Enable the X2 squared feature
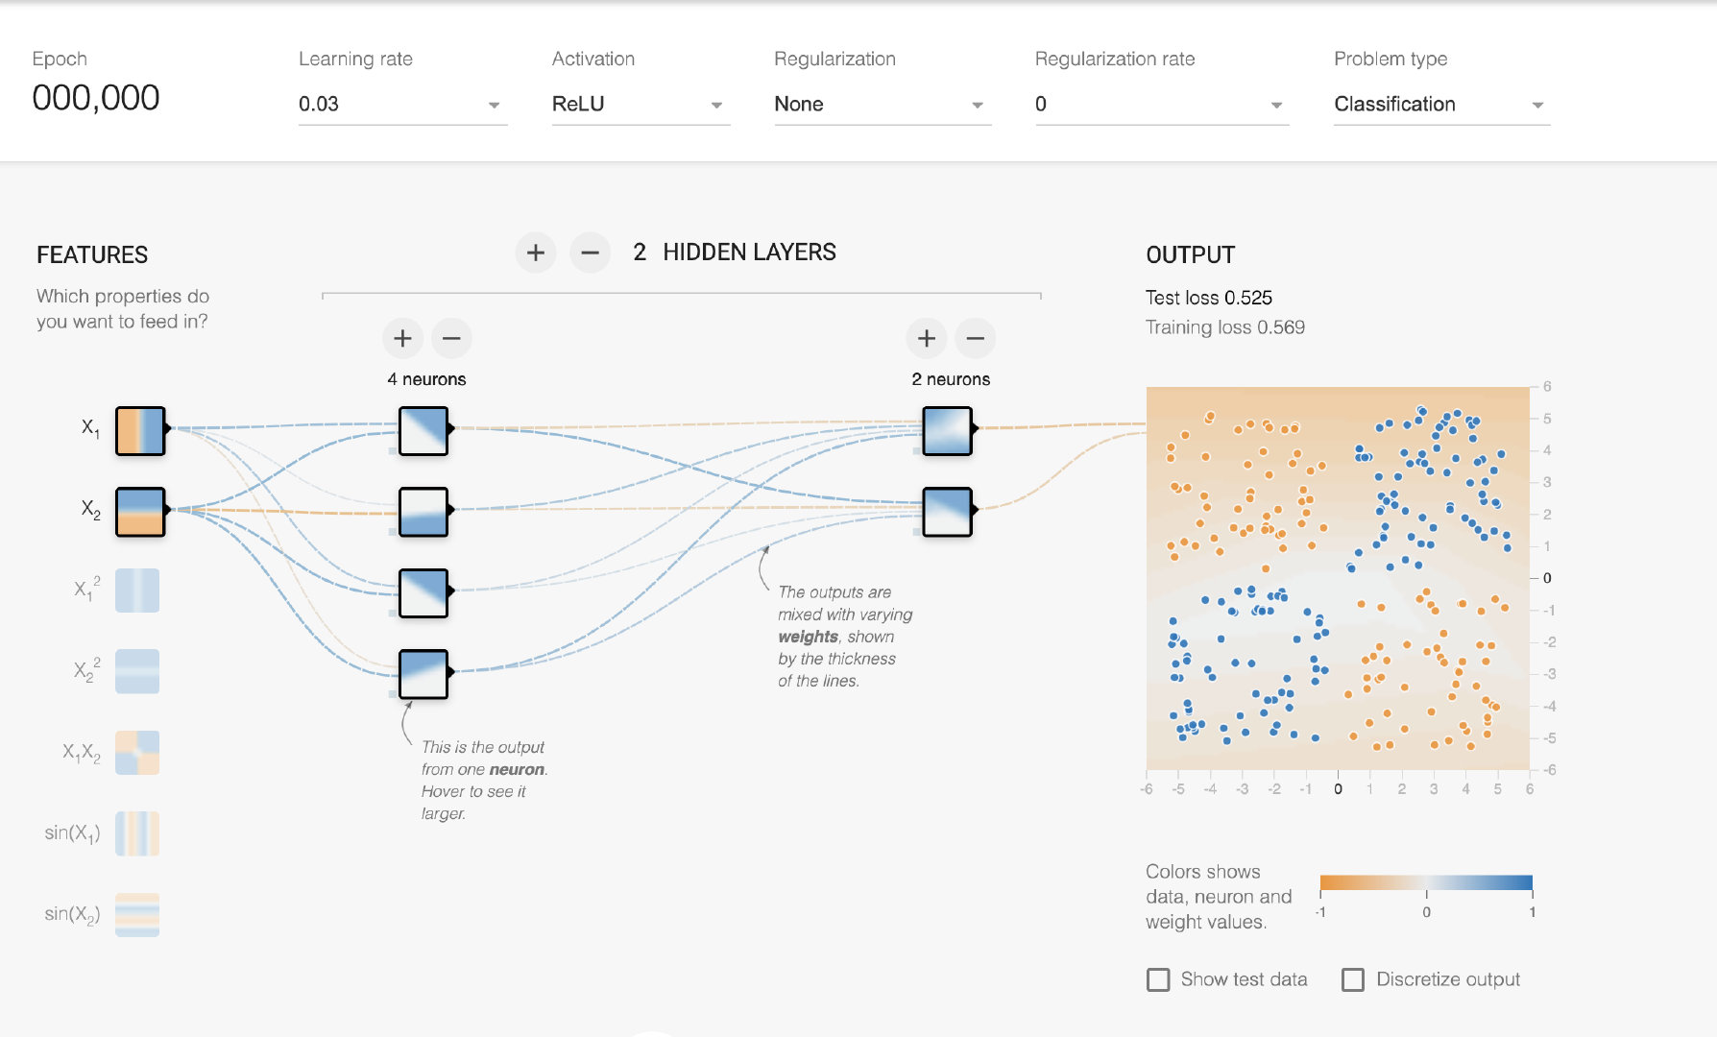Viewport: 1717px width, 1037px height. click(x=137, y=671)
